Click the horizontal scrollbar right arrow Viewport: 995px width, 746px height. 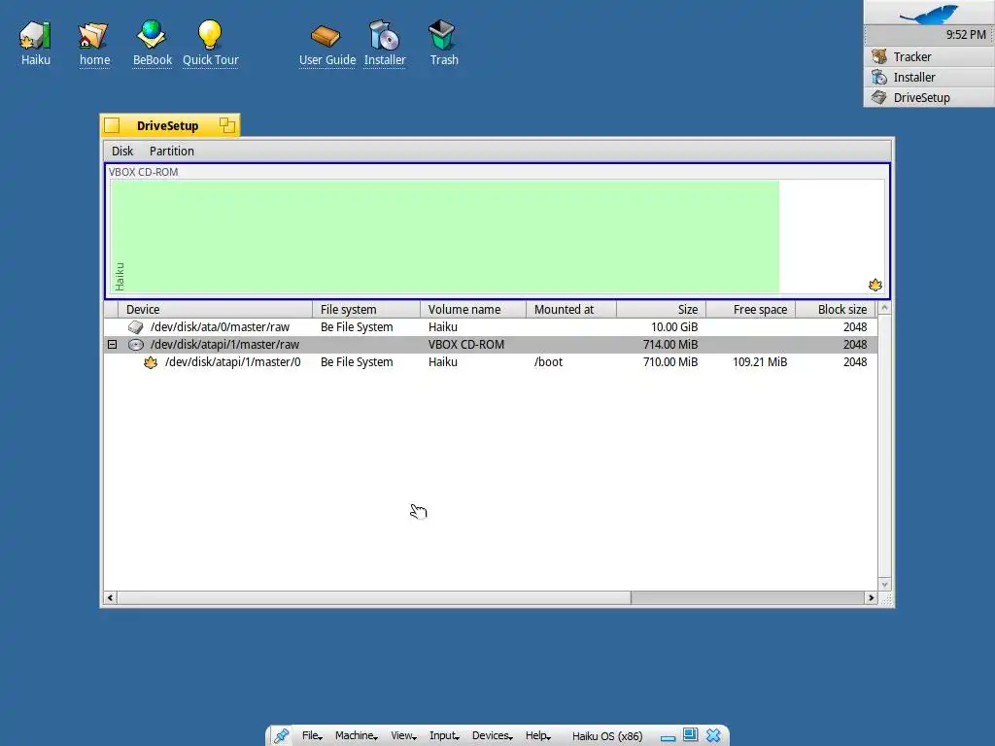871,597
